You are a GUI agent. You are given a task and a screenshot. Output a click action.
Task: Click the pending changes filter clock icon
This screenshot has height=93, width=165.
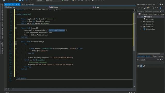(153, 8)
